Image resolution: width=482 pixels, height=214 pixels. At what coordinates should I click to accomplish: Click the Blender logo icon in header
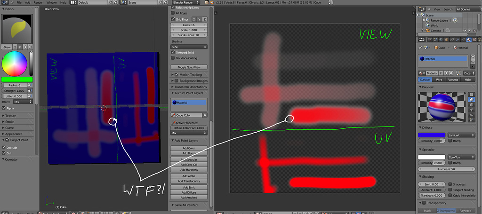[211, 2]
